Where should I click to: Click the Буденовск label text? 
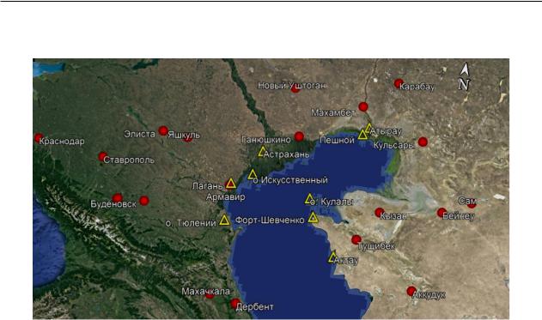click(113, 203)
